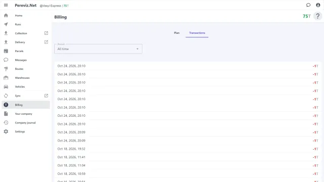Click the Collection sidebar label

pyautogui.click(x=21, y=33)
